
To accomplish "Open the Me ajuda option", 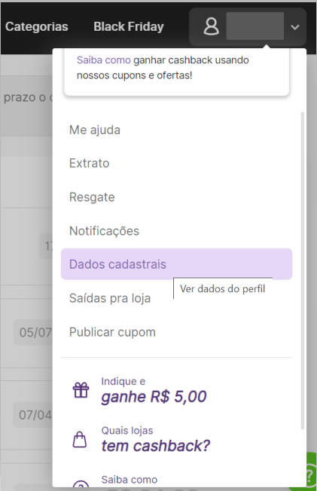I will pyautogui.click(x=95, y=130).
